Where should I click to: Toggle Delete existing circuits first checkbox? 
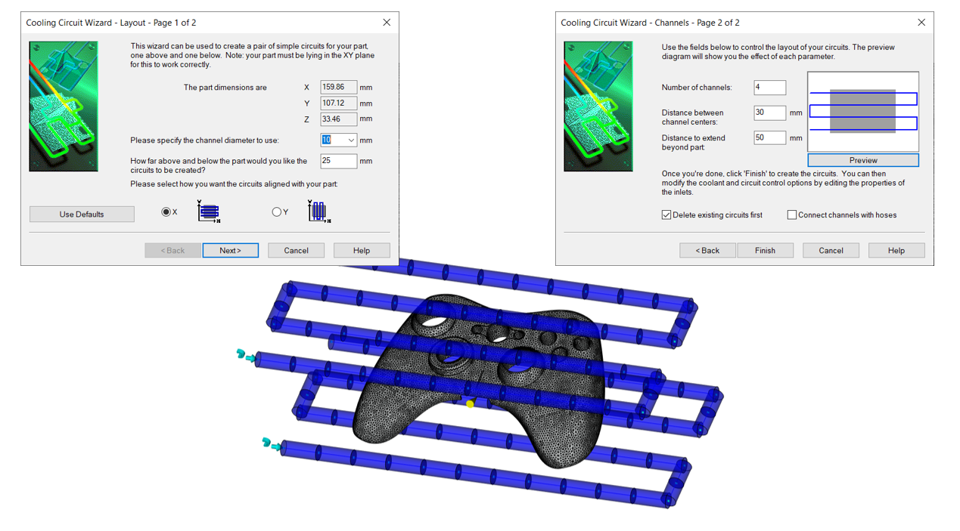coord(666,215)
